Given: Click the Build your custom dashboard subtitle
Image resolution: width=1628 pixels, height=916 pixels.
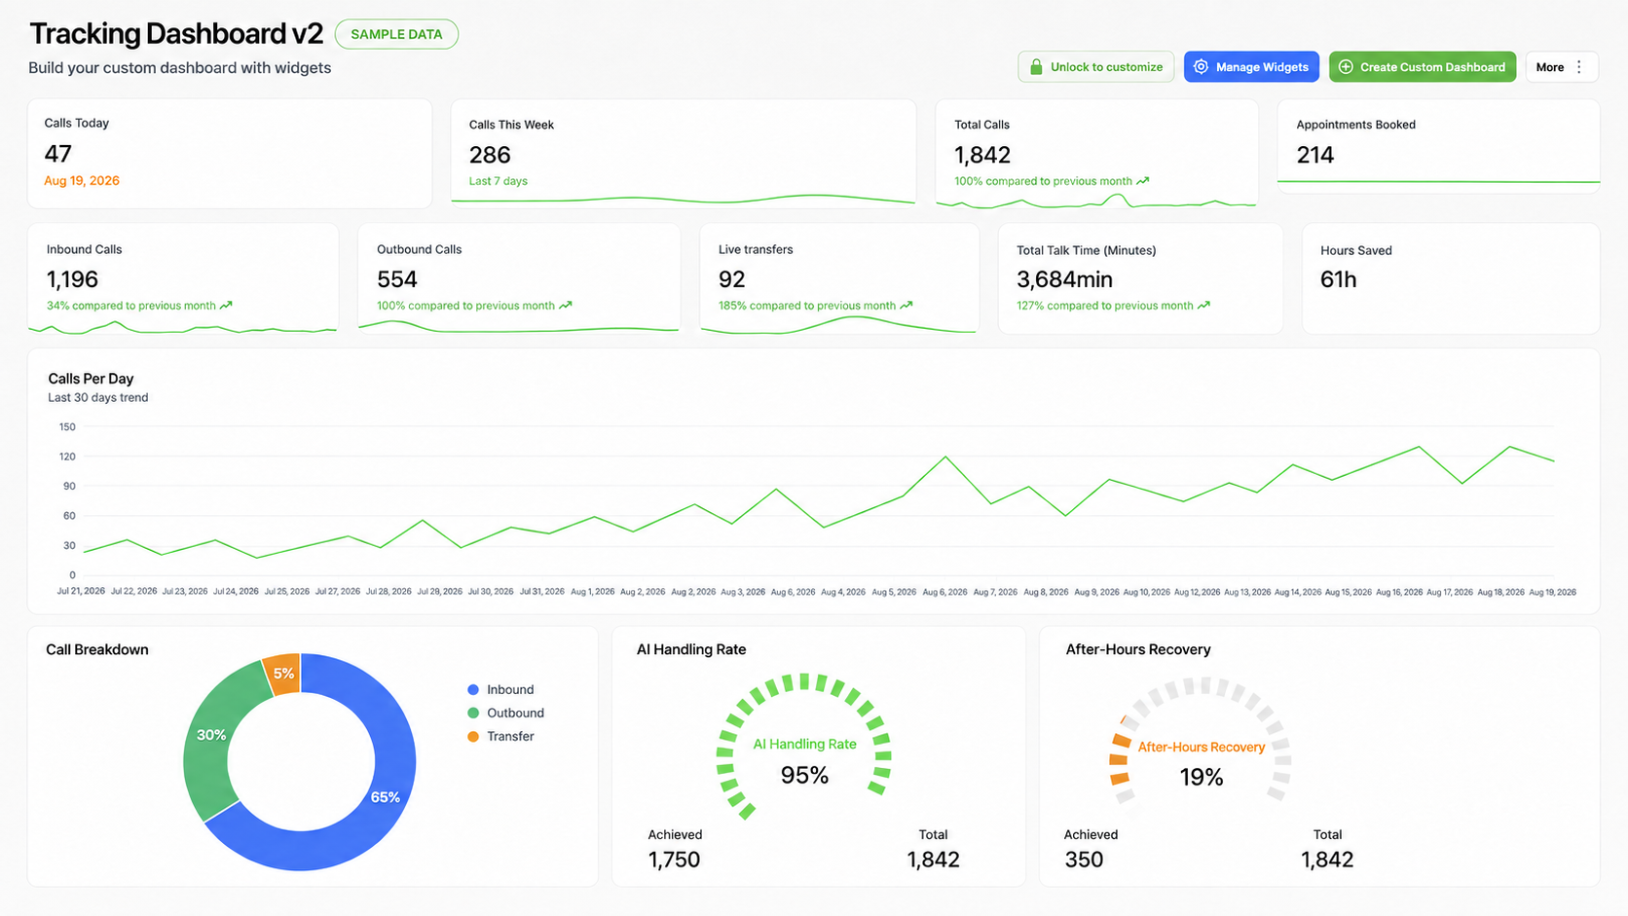Looking at the screenshot, I should pos(180,68).
